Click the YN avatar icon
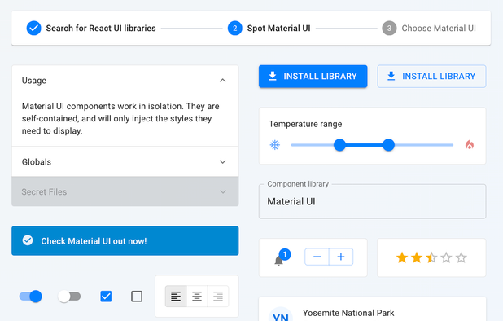 (281, 315)
